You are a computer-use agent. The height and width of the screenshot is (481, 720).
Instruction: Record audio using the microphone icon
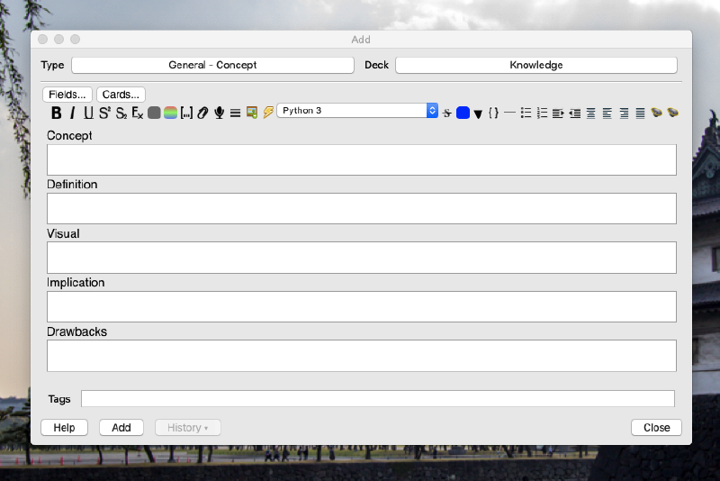pyautogui.click(x=219, y=113)
